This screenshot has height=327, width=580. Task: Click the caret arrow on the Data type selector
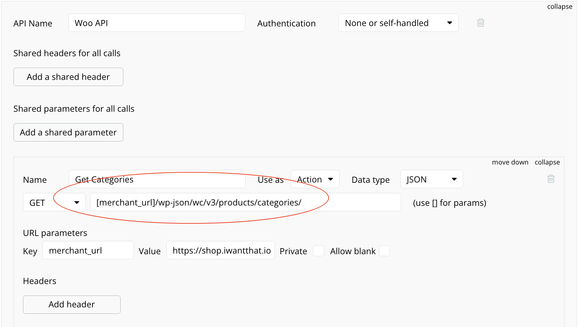[454, 179]
